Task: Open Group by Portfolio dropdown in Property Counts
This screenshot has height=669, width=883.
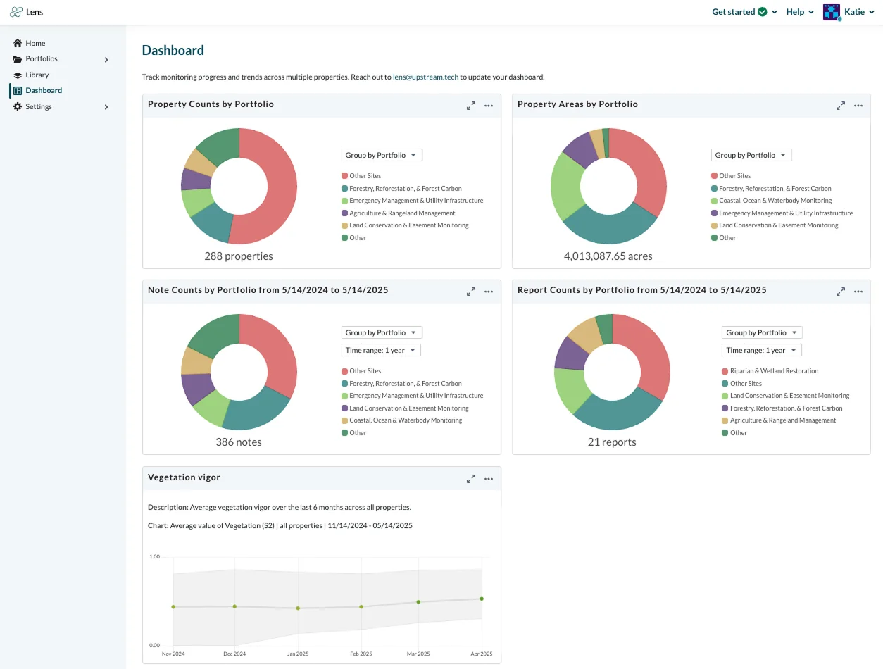Action: pos(382,155)
